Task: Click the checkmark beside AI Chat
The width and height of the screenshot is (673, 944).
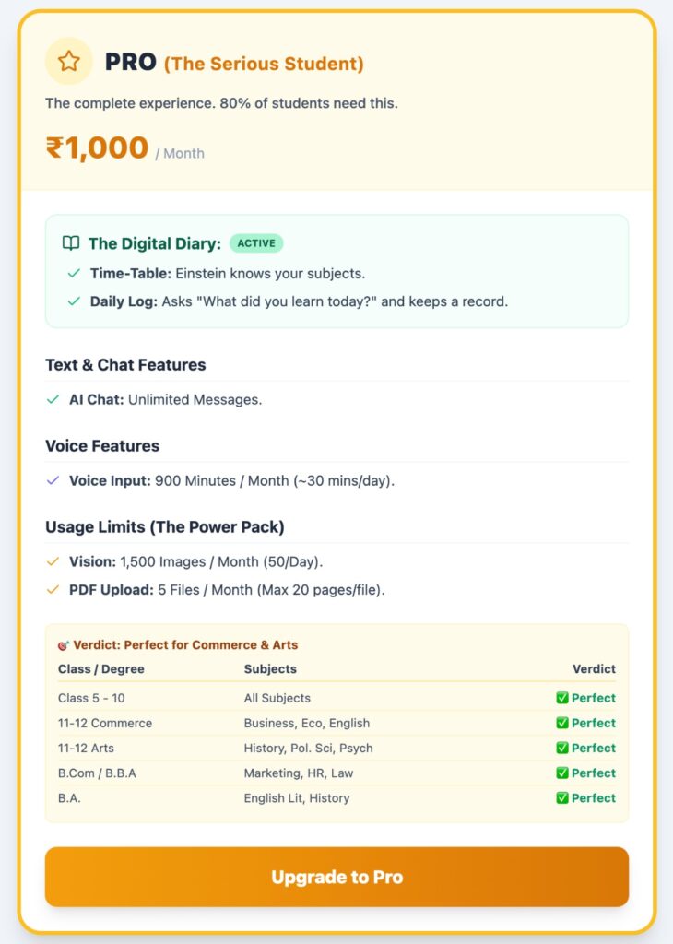Action: pyautogui.click(x=53, y=400)
